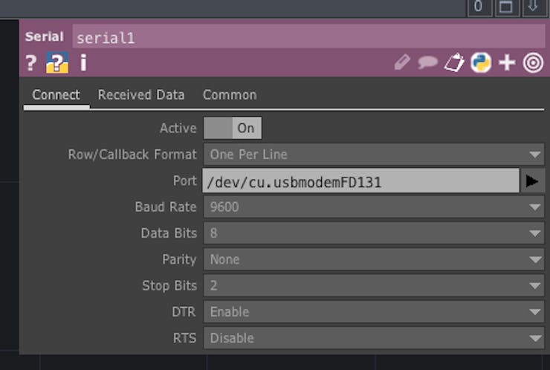
Task: Open the operator help question mark icon
Action: pos(30,63)
